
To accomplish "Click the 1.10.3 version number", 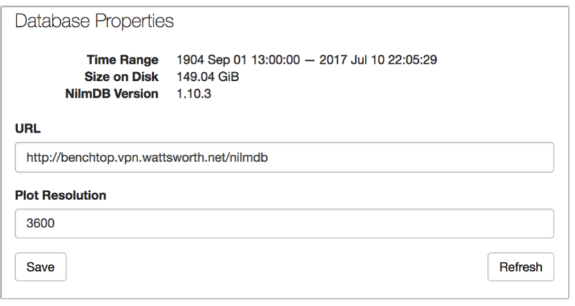I will tap(194, 94).
